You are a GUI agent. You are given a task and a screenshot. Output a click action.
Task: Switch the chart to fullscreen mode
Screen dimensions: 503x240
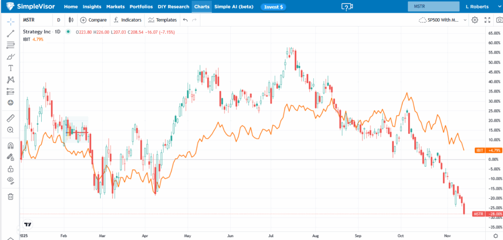pyautogui.click(x=487, y=20)
